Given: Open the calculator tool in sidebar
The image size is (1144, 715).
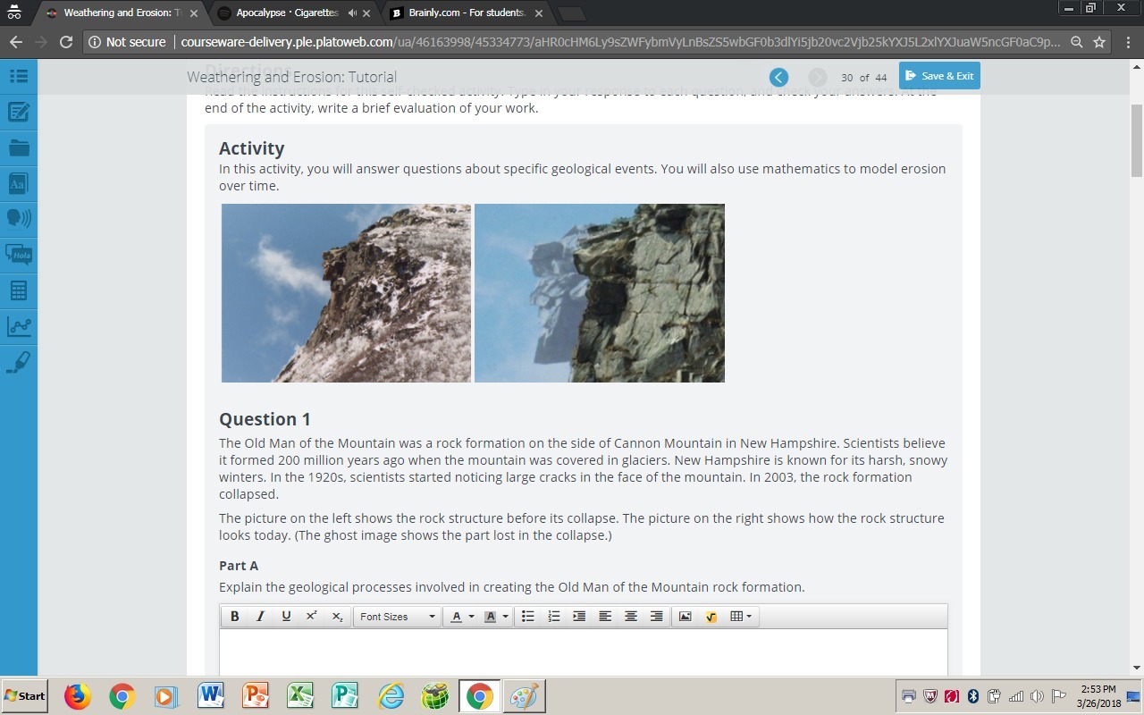Looking at the screenshot, I should (x=19, y=290).
